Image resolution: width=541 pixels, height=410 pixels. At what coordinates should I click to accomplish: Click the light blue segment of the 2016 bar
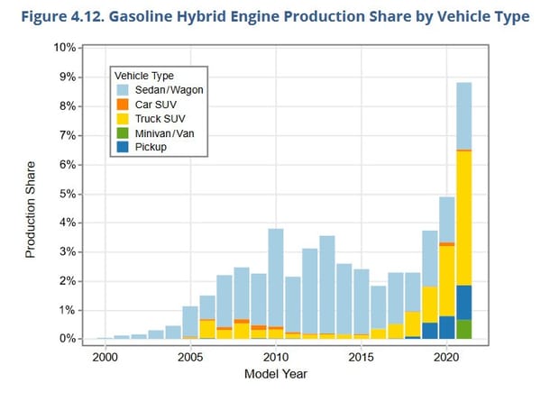coord(379,307)
